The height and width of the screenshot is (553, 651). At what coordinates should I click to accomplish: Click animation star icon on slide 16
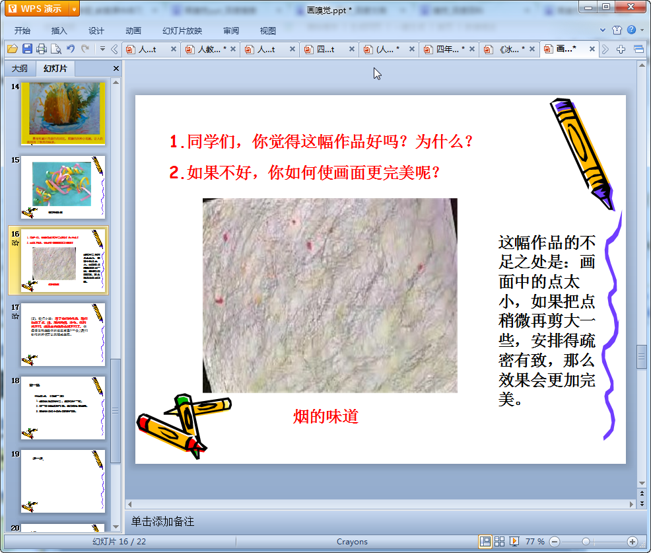click(15, 243)
